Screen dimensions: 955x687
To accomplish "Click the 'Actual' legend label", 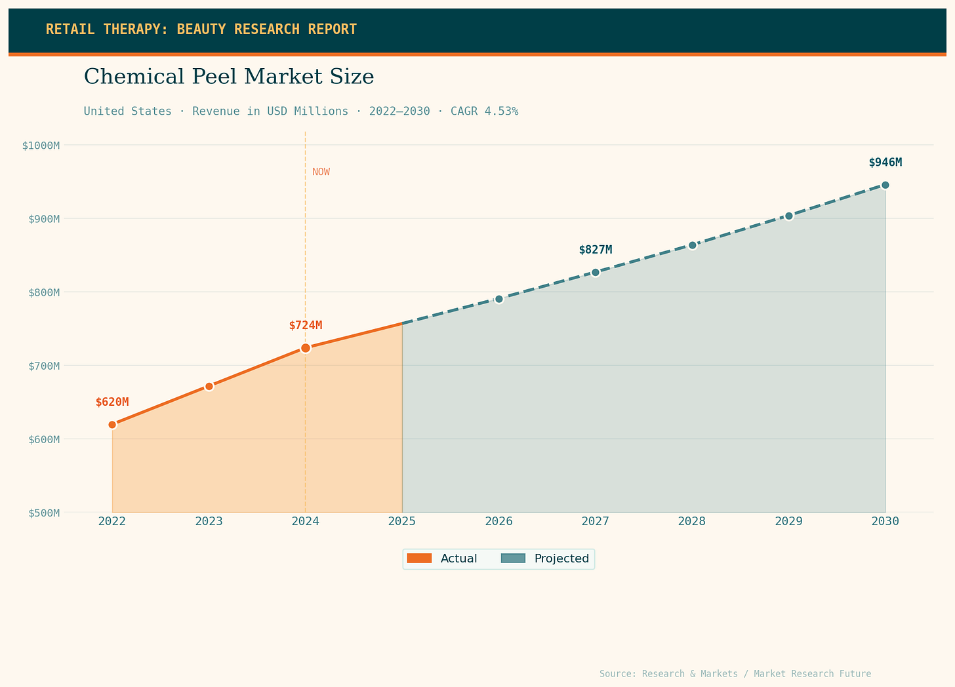I will (459, 559).
